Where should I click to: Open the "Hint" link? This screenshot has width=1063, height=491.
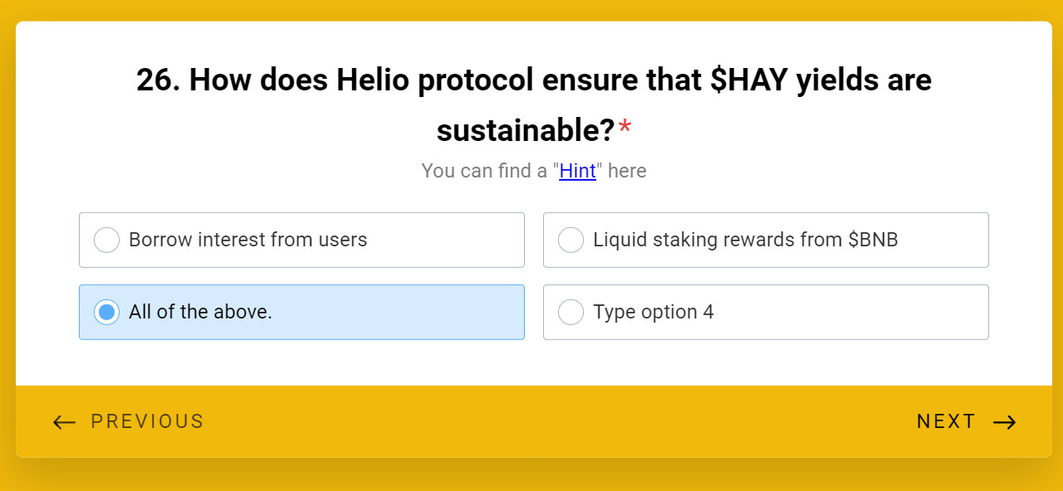tap(577, 171)
